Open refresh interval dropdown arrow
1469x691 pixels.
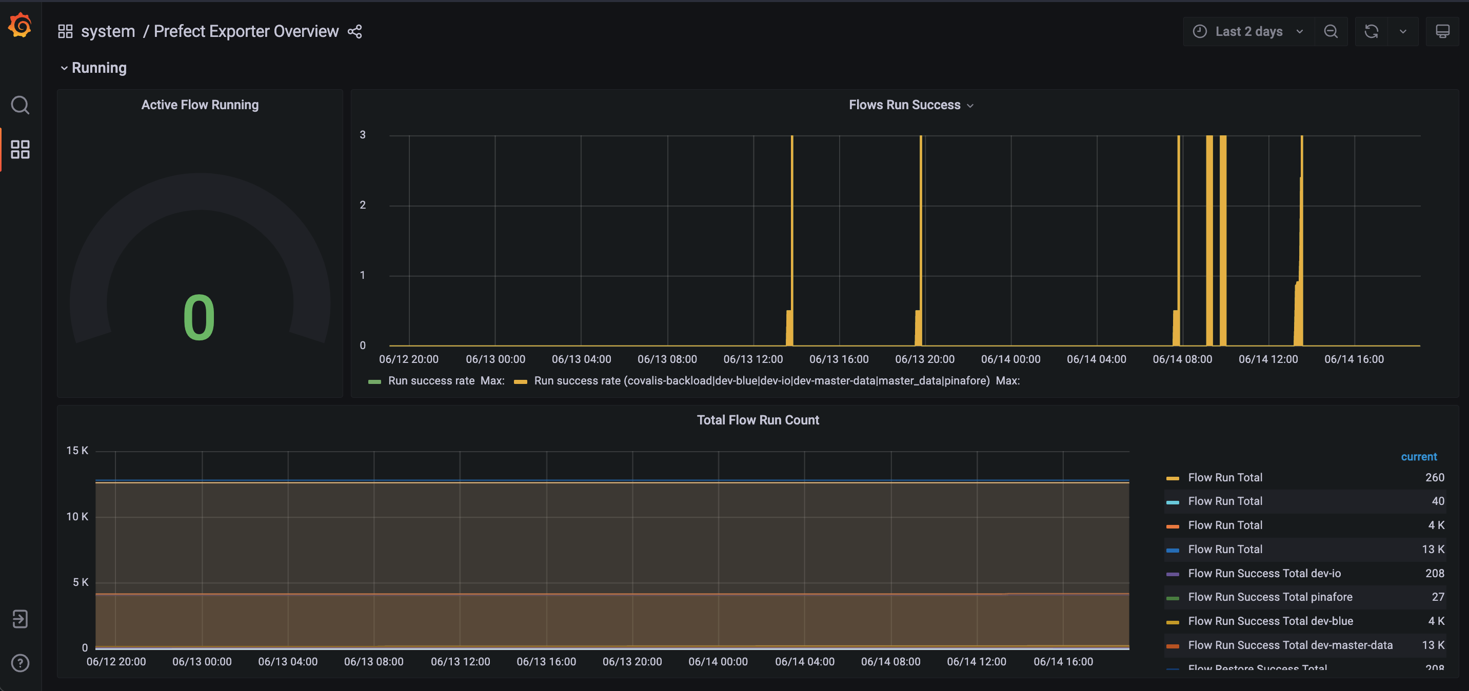[1403, 31]
